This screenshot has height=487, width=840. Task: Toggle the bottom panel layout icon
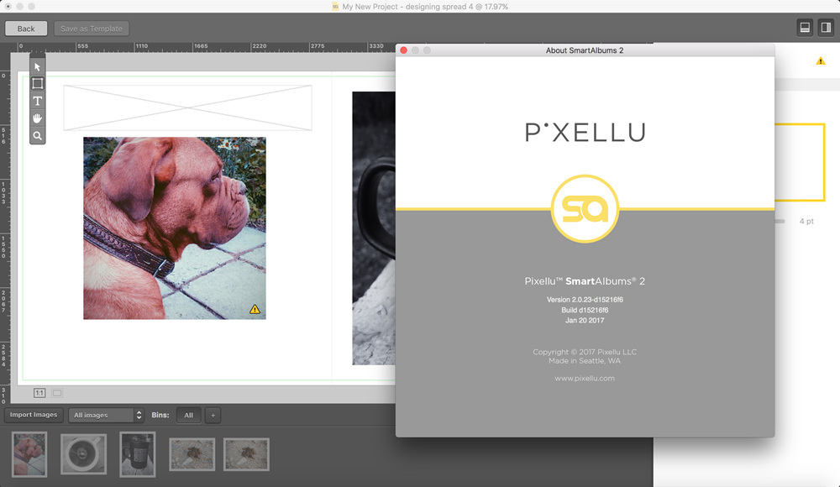tap(805, 28)
